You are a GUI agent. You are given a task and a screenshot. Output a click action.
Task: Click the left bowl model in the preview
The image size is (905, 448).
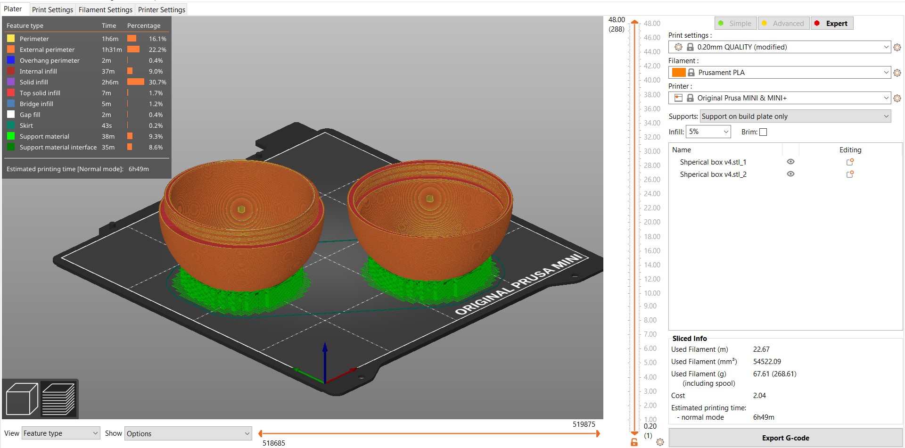tap(241, 227)
